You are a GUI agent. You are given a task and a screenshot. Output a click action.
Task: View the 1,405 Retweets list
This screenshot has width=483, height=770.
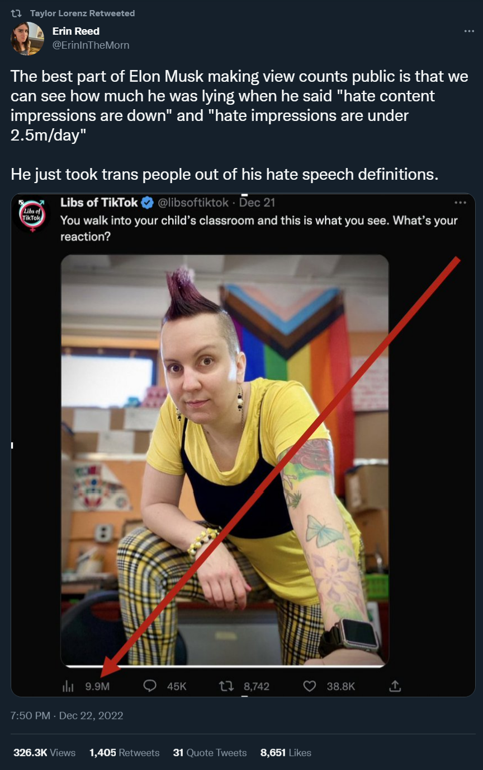pyautogui.click(x=124, y=753)
